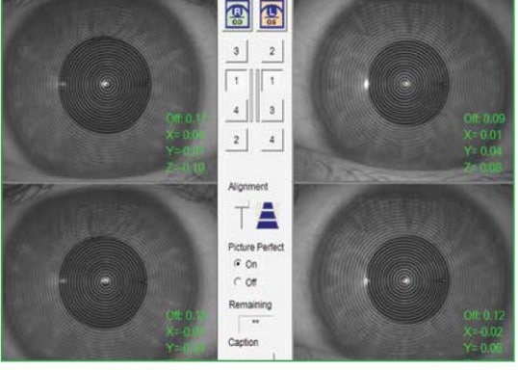The height and width of the screenshot is (370, 518).
Task: Select the top-right eye capture image
Action: coord(403,91)
